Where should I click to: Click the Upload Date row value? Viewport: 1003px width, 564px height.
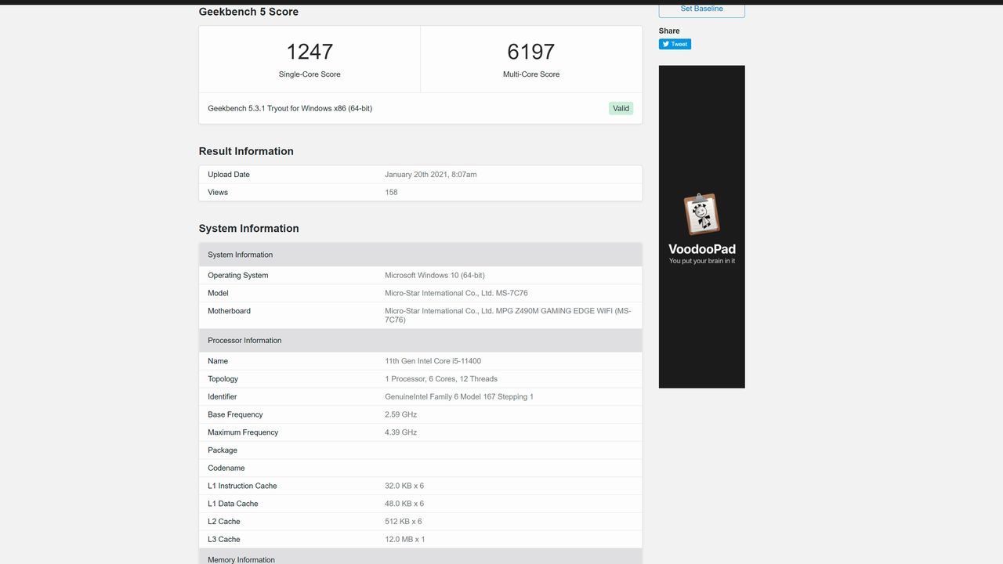click(x=431, y=175)
